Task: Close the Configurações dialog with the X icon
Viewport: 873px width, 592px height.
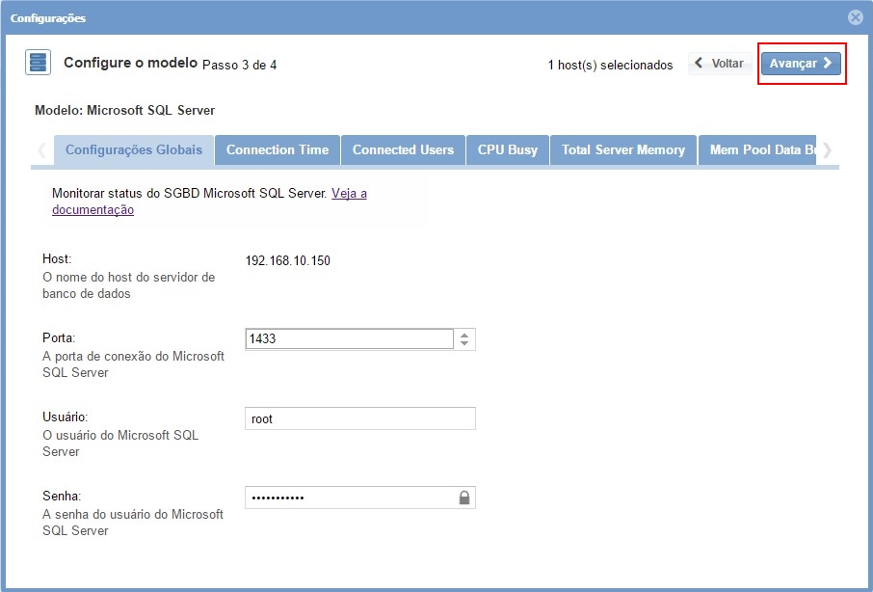Action: [x=855, y=17]
